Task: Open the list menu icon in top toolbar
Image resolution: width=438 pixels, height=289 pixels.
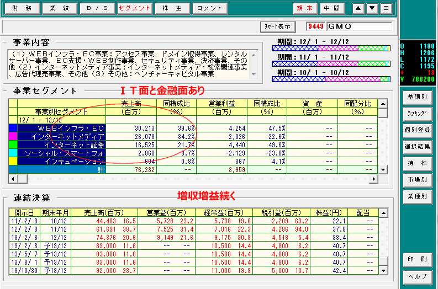Action: 386,8
